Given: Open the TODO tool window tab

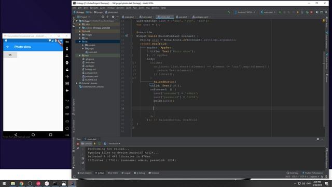Looking at the screenshot, I should click(x=113, y=173).
